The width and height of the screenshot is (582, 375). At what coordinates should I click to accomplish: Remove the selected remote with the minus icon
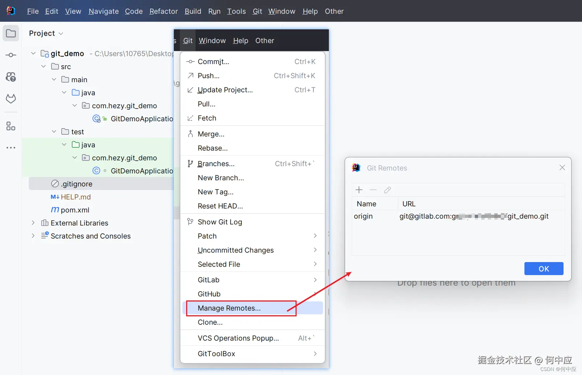click(x=373, y=190)
